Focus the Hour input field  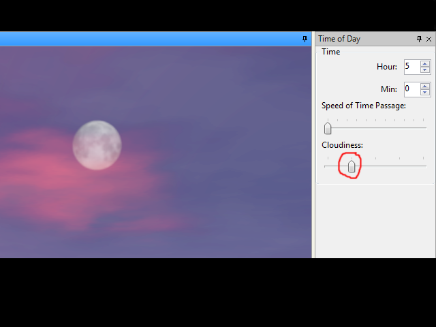click(x=412, y=67)
